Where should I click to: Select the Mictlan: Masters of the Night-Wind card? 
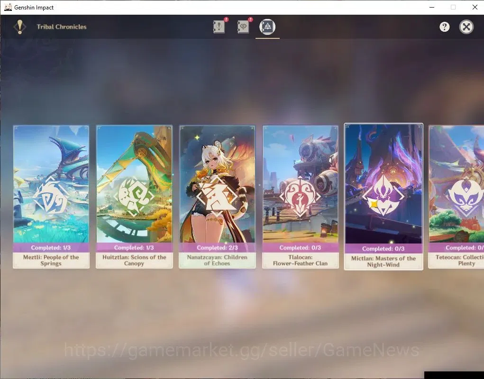[x=384, y=197]
